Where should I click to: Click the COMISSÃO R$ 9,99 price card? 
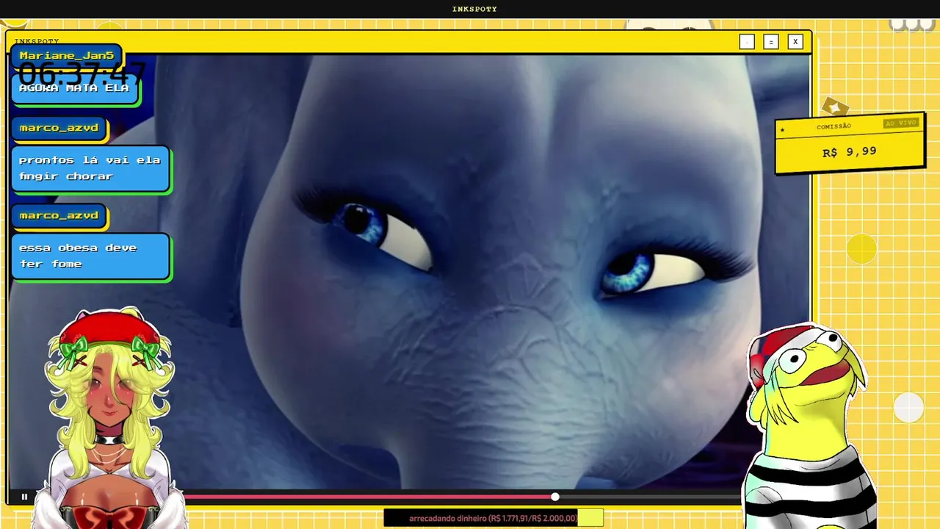850,144
